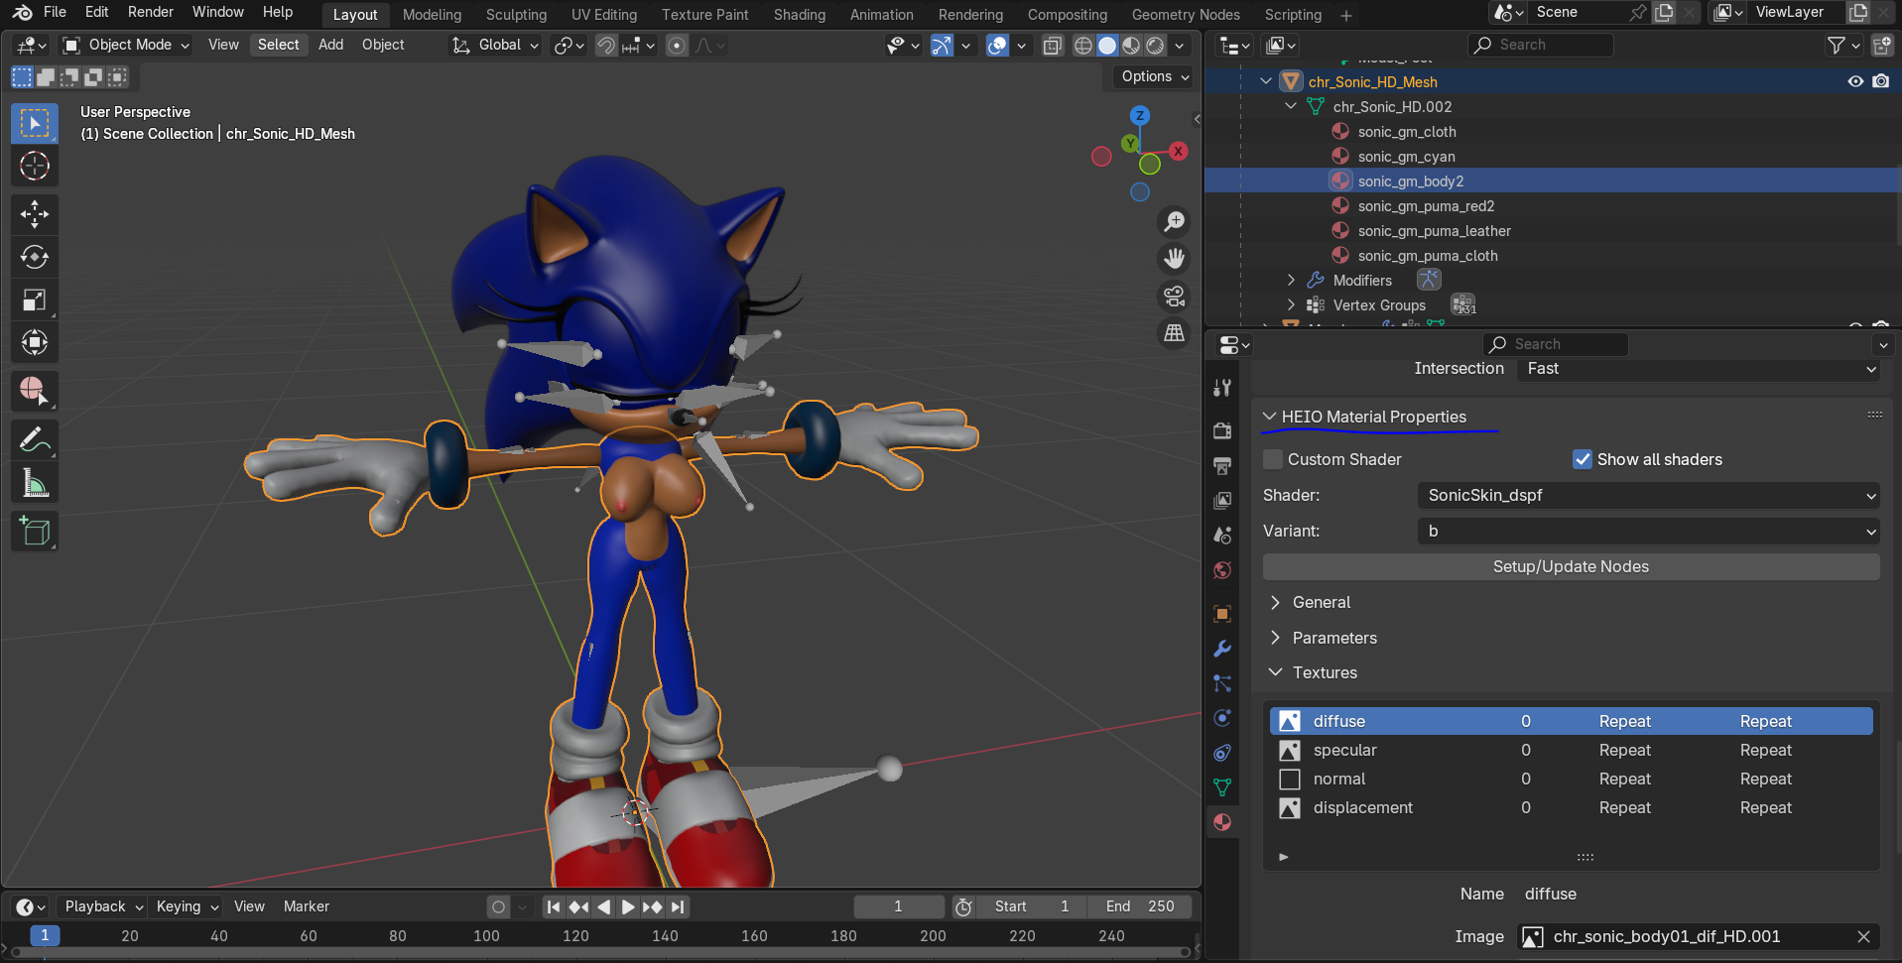Select the Annotate pencil tool
Image resolution: width=1902 pixels, height=963 pixels.
(35, 439)
